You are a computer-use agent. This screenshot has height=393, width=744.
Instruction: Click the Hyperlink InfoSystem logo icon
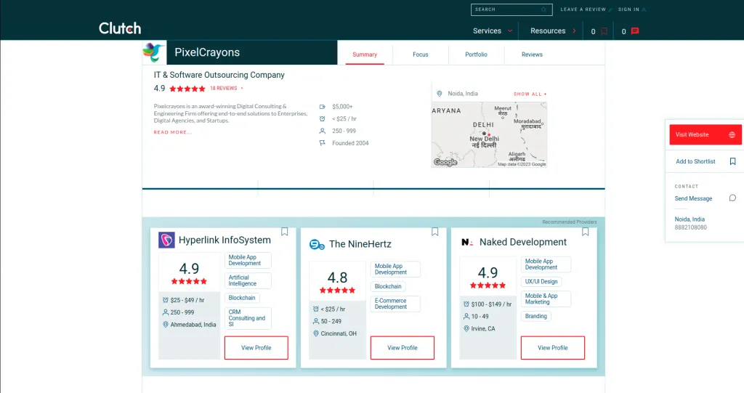[x=166, y=240]
